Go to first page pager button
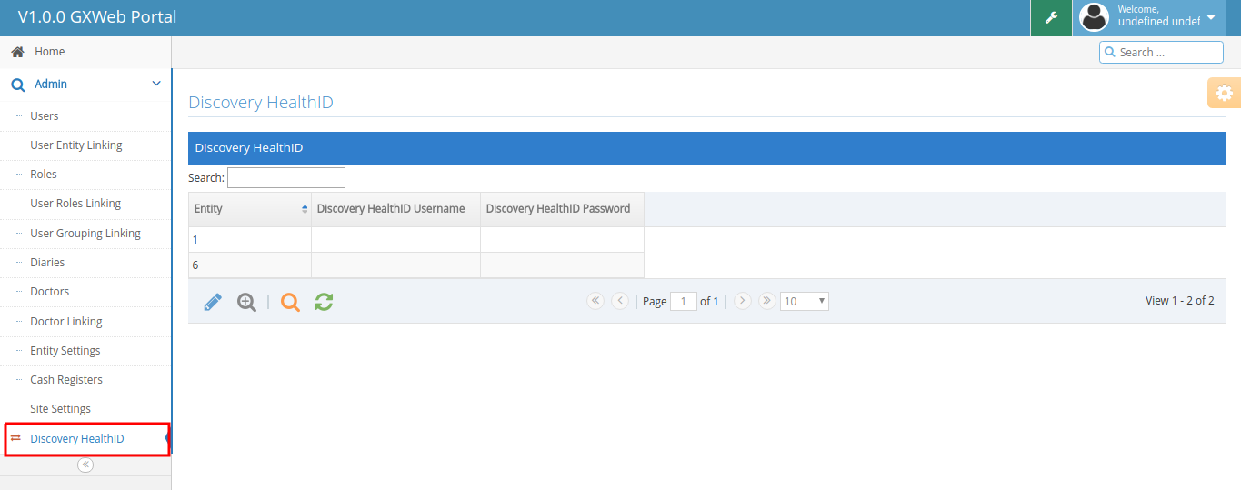The width and height of the screenshot is (1241, 490). [595, 301]
